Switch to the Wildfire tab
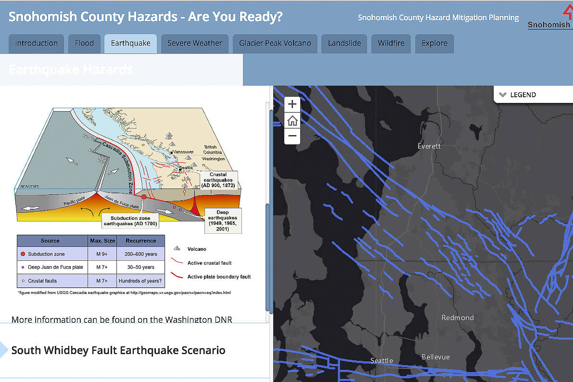Screen dimensions: 573x382 tap(391, 43)
